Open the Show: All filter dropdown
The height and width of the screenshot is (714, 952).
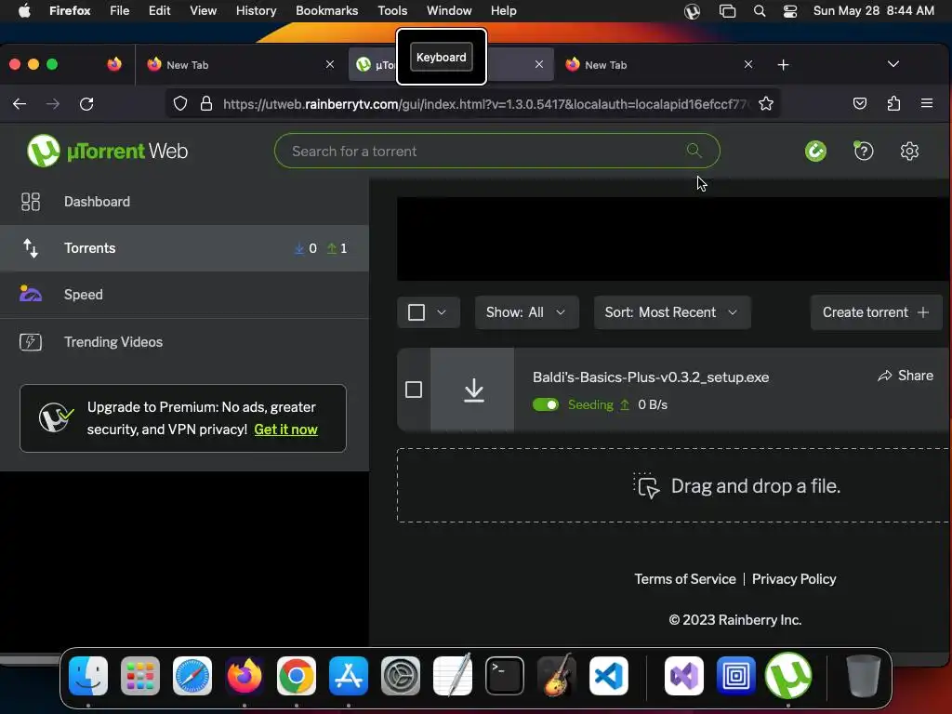pos(526,312)
